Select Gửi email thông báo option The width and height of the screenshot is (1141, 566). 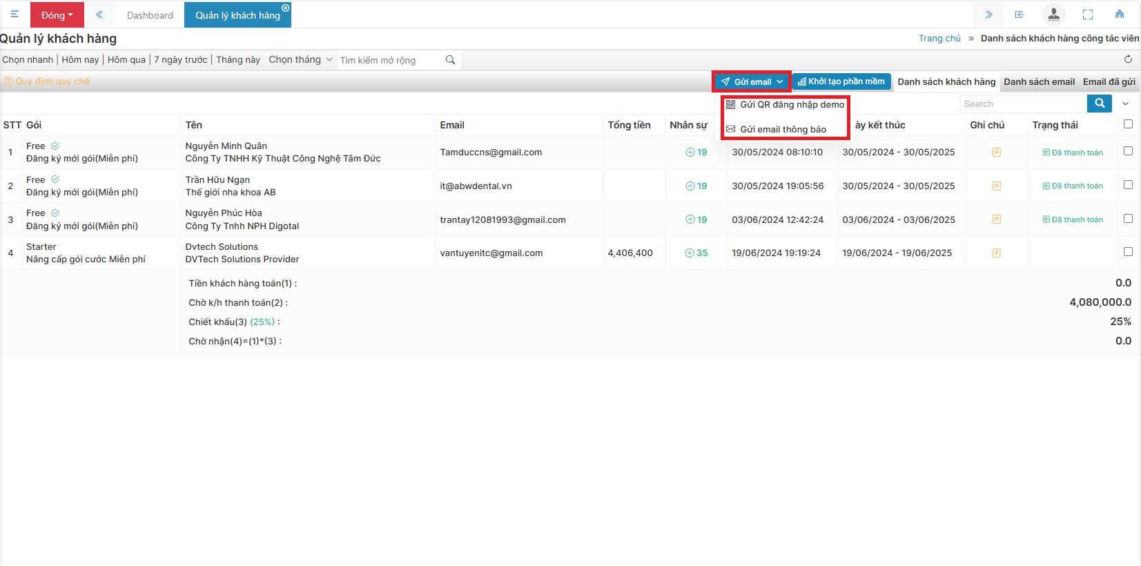tap(776, 129)
